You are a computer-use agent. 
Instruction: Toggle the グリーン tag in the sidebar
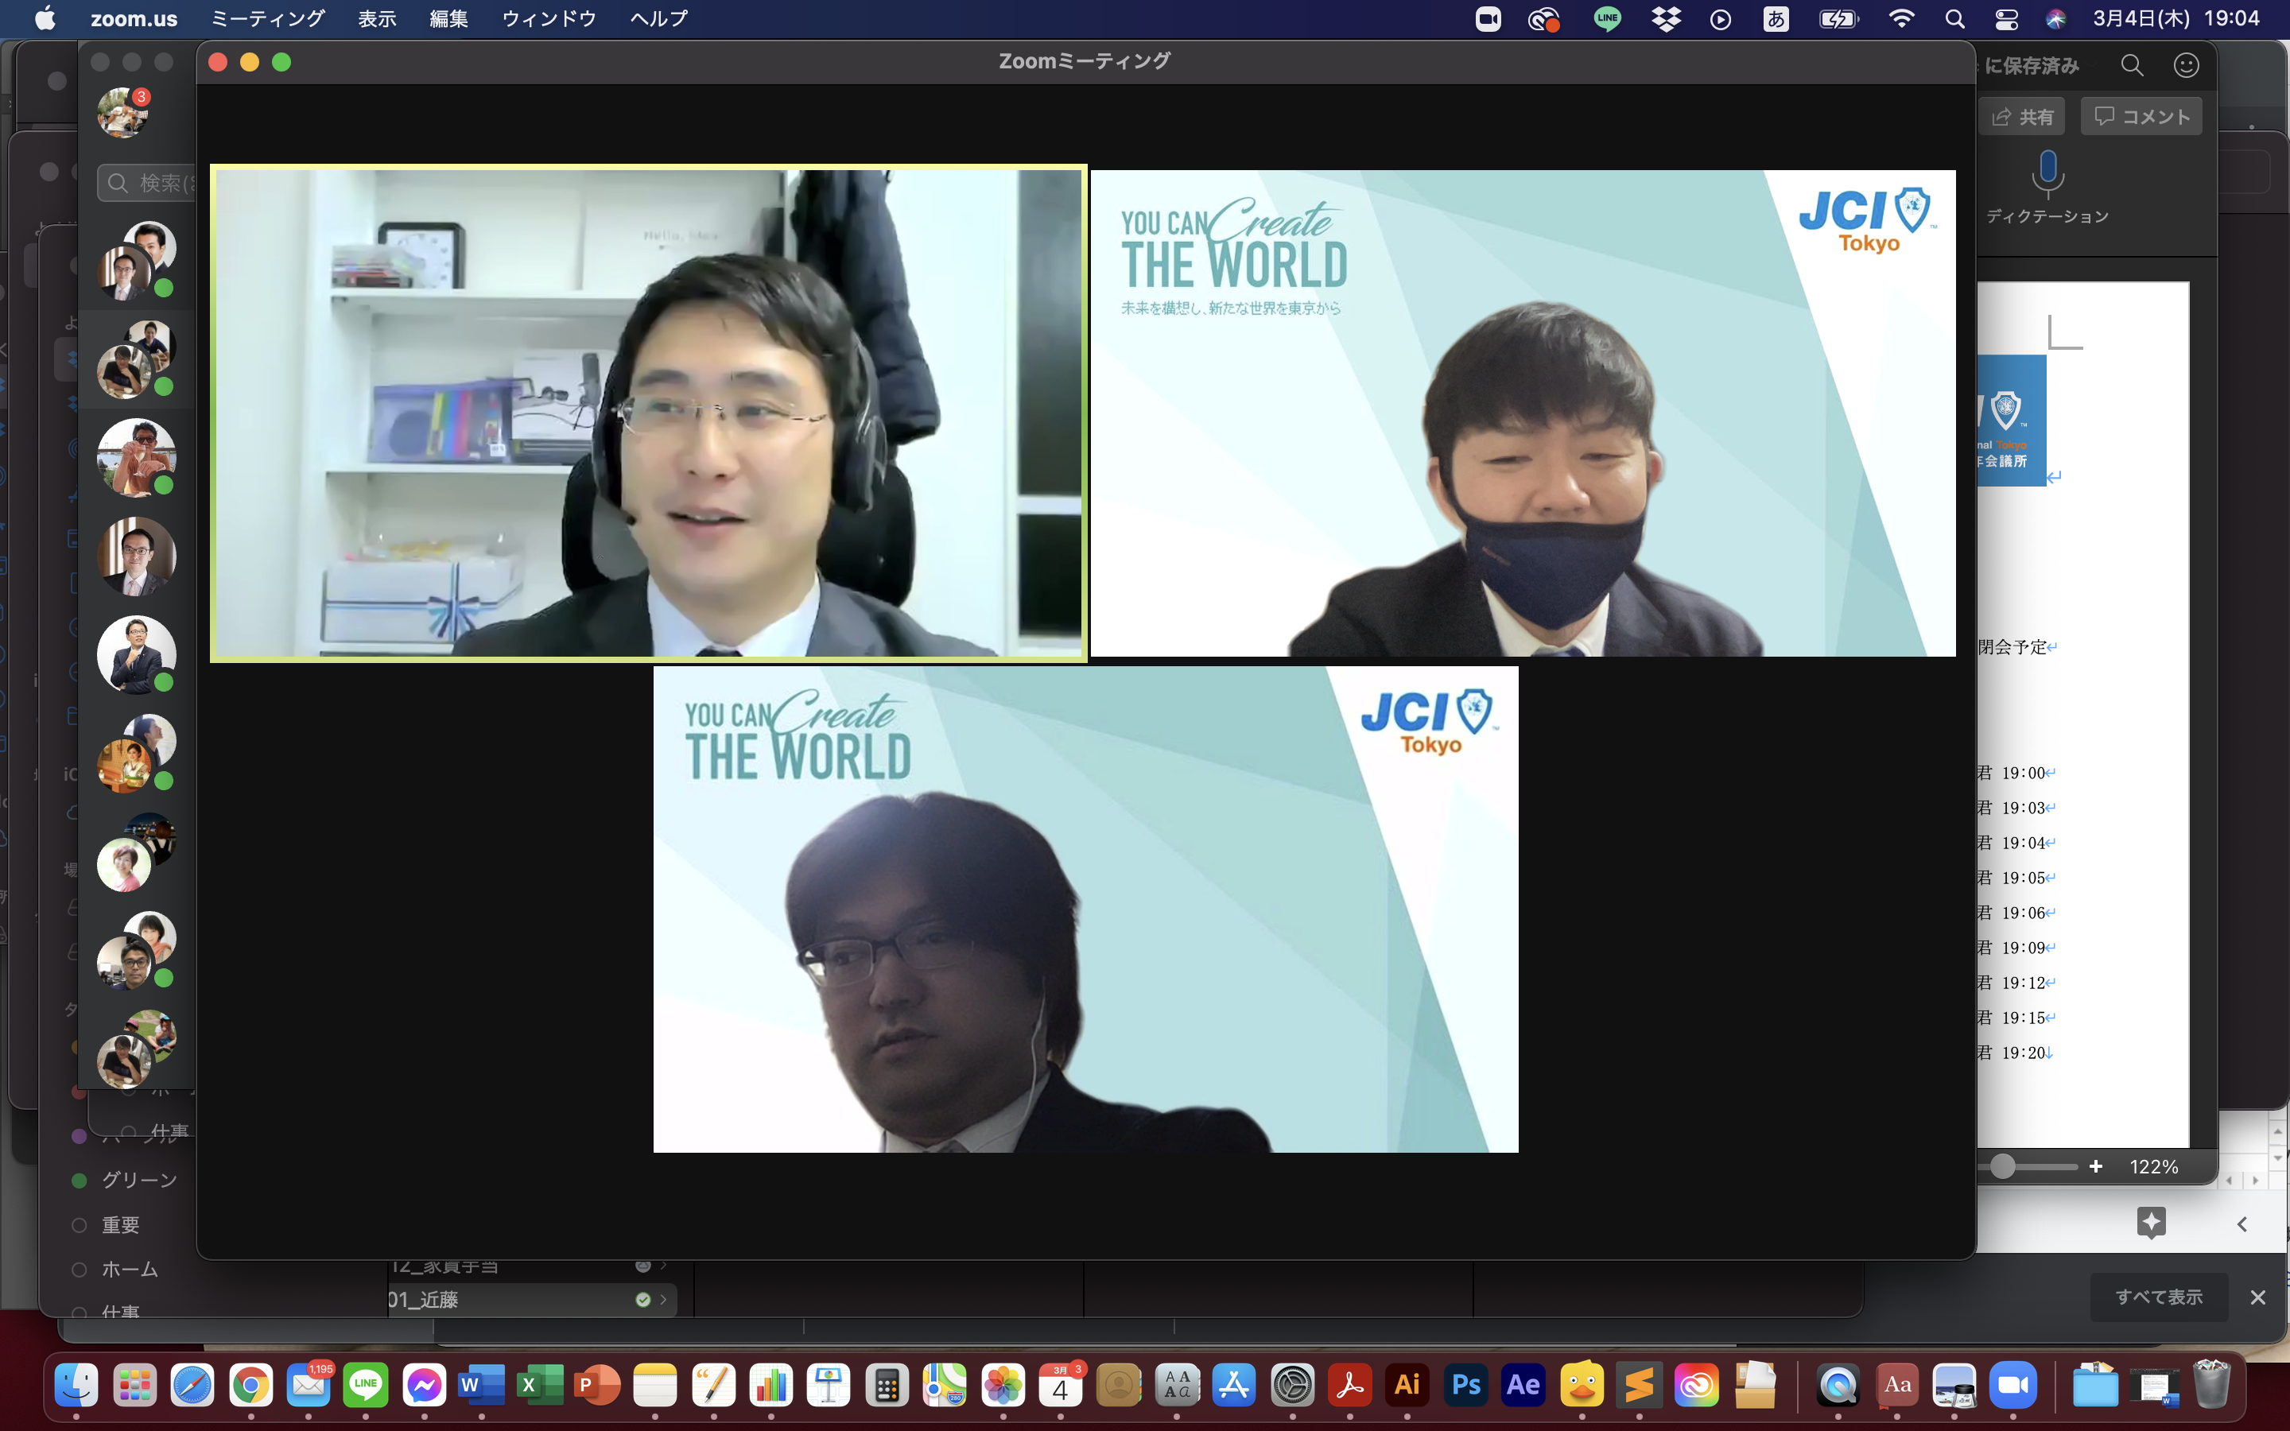pyautogui.click(x=80, y=1181)
